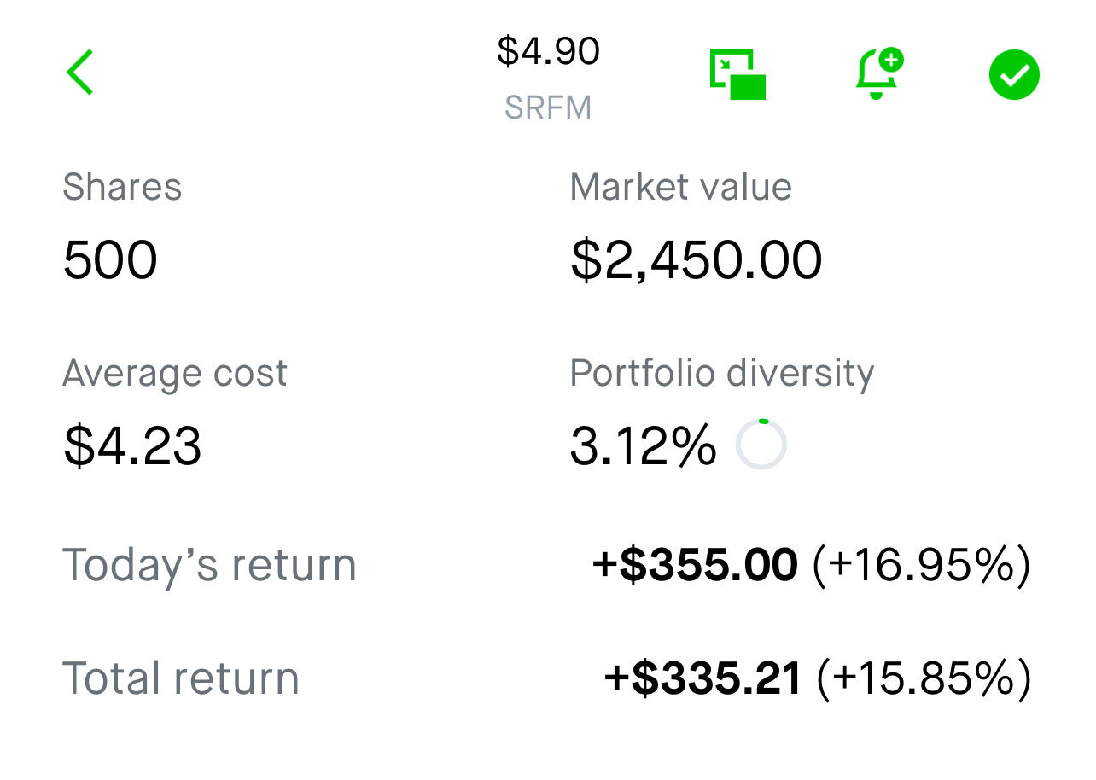Viewport: 1096px width, 780px height.
Task: Add a price alert with bell icon
Action: pyautogui.click(x=878, y=73)
